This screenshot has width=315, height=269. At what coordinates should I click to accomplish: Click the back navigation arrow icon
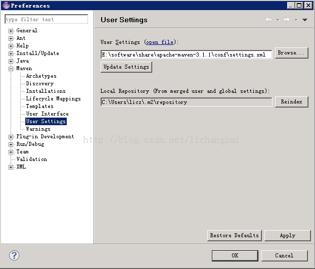coord(268,20)
